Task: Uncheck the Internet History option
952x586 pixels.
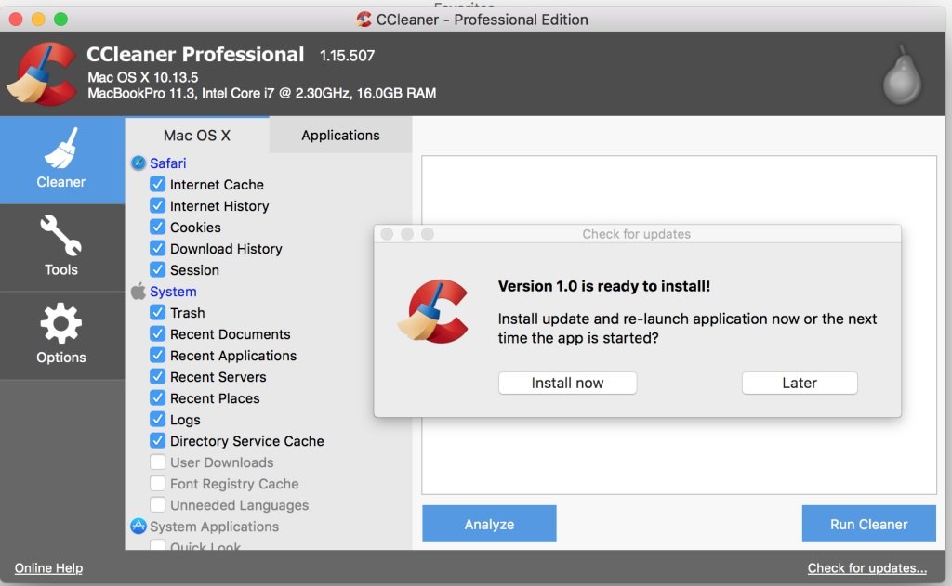Action: pos(158,205)
